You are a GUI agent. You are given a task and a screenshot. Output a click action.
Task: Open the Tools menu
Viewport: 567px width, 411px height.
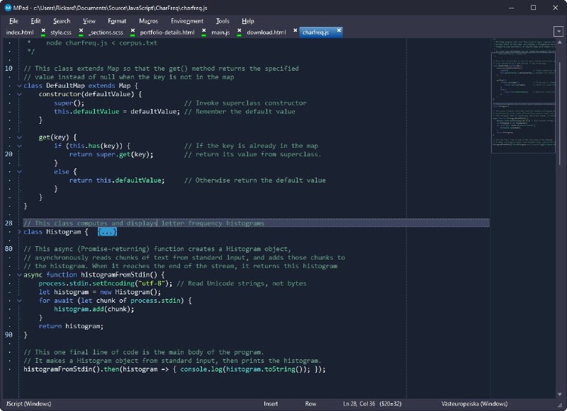pyautogui.click(x=223, y=21)
